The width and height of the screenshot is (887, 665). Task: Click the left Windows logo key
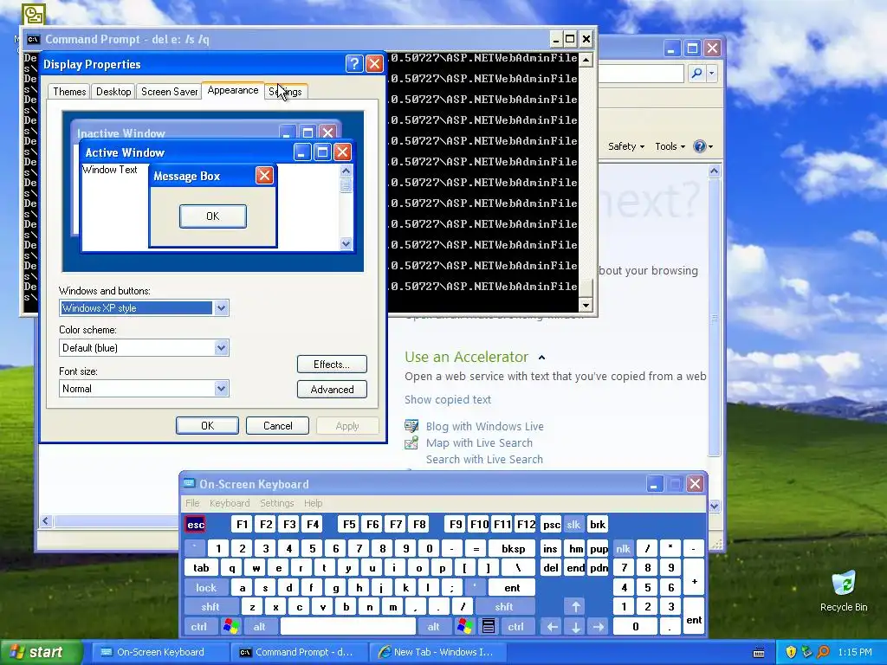tap(230, 627)
